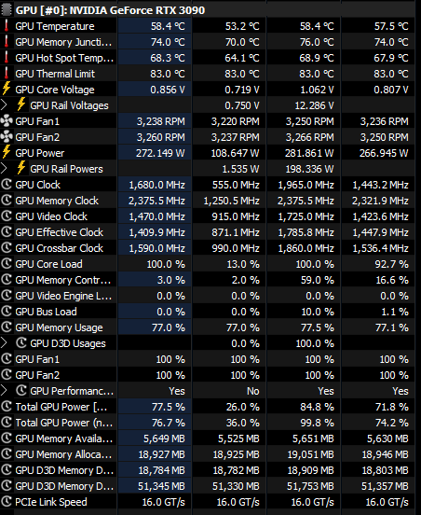Expand the GPU Rail Voltages group
421x515 pixels.
pos(4,105)
